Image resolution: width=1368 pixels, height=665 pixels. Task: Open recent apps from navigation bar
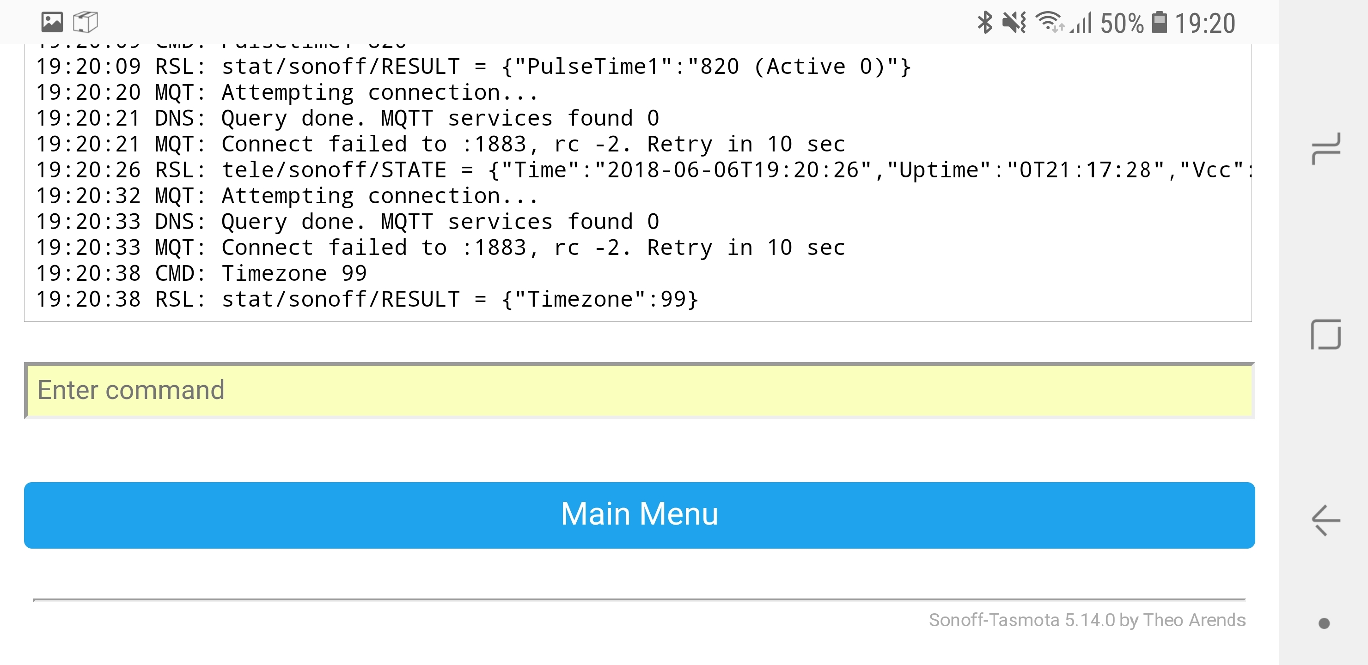(x=1325, y=148)
